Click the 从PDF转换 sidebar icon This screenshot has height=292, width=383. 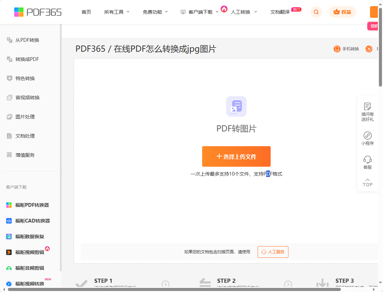[9, 40]
